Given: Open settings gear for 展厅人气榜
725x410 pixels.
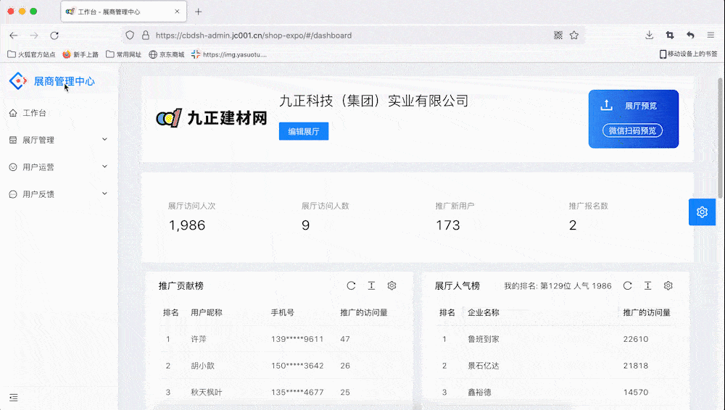Looking at the screenshot, I should pyautogui.click(x=668, y=286).
